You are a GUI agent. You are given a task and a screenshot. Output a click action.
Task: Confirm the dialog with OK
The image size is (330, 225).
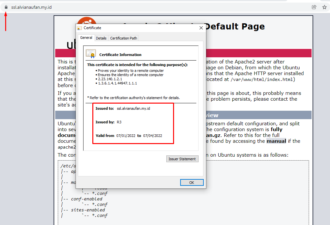click(x=192, y=183)
